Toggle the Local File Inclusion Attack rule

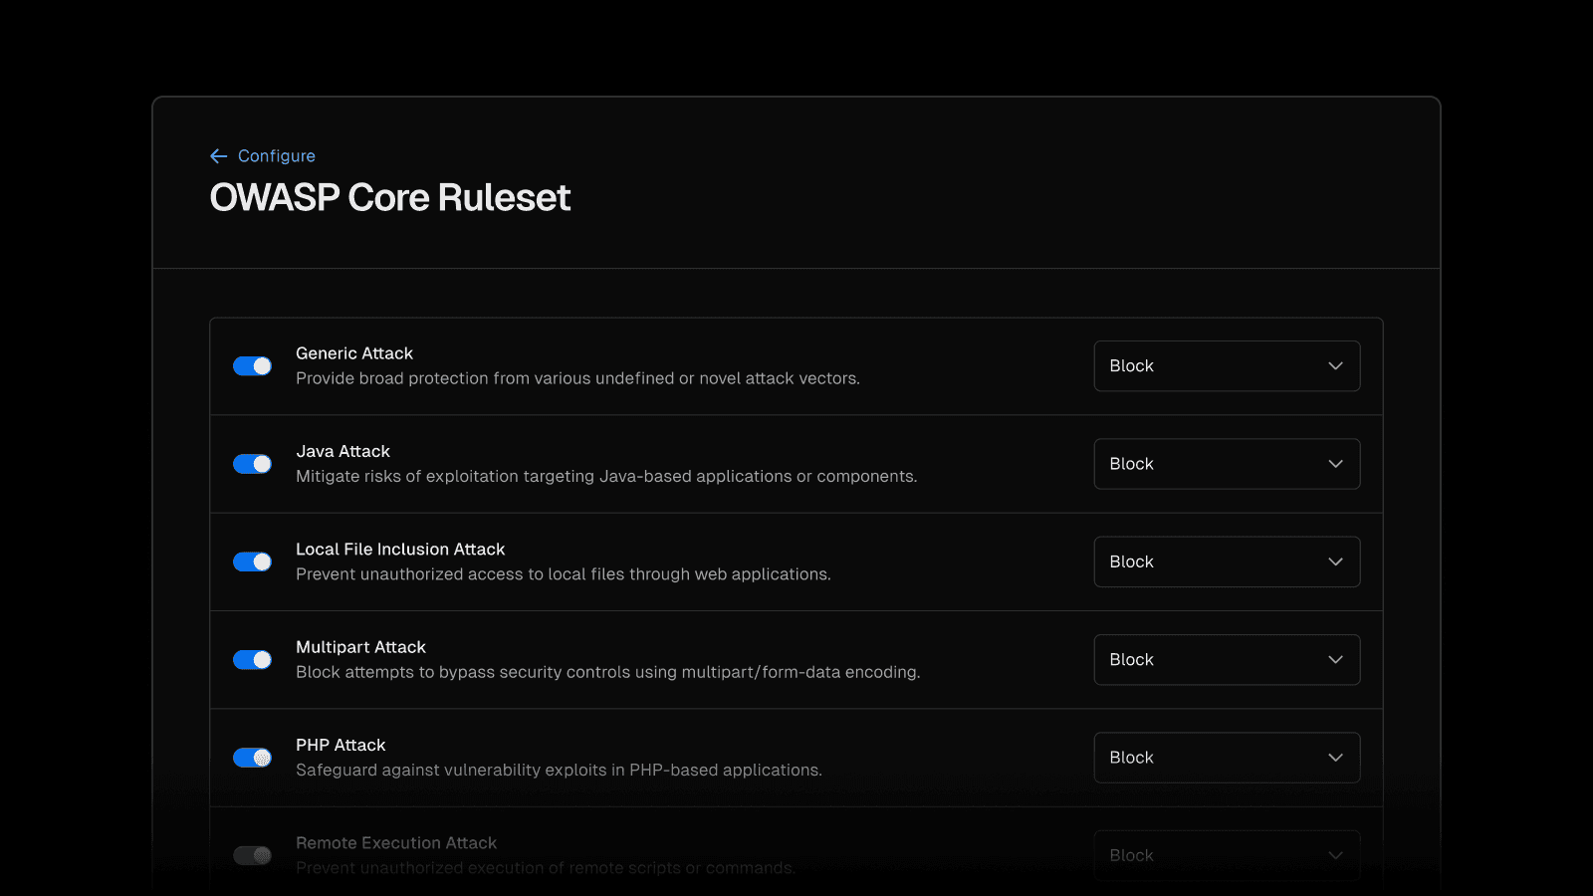click(252, 561)
